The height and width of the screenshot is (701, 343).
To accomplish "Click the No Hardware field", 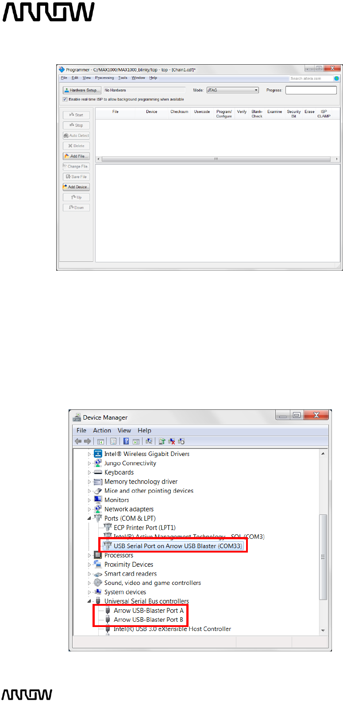I will (144, 90).
